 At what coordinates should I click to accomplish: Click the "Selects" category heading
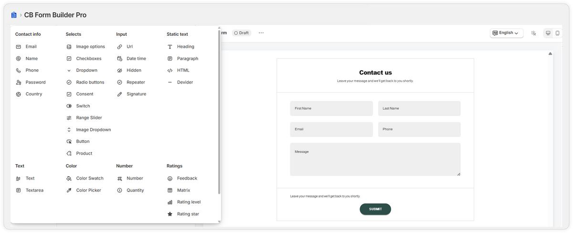(74, 34)
